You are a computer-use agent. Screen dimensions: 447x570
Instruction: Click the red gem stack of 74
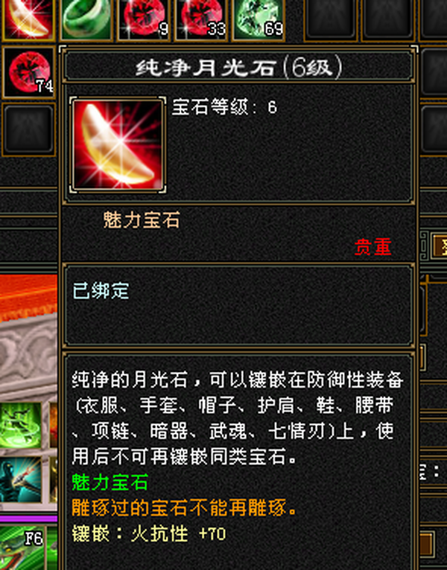[29, 72]
